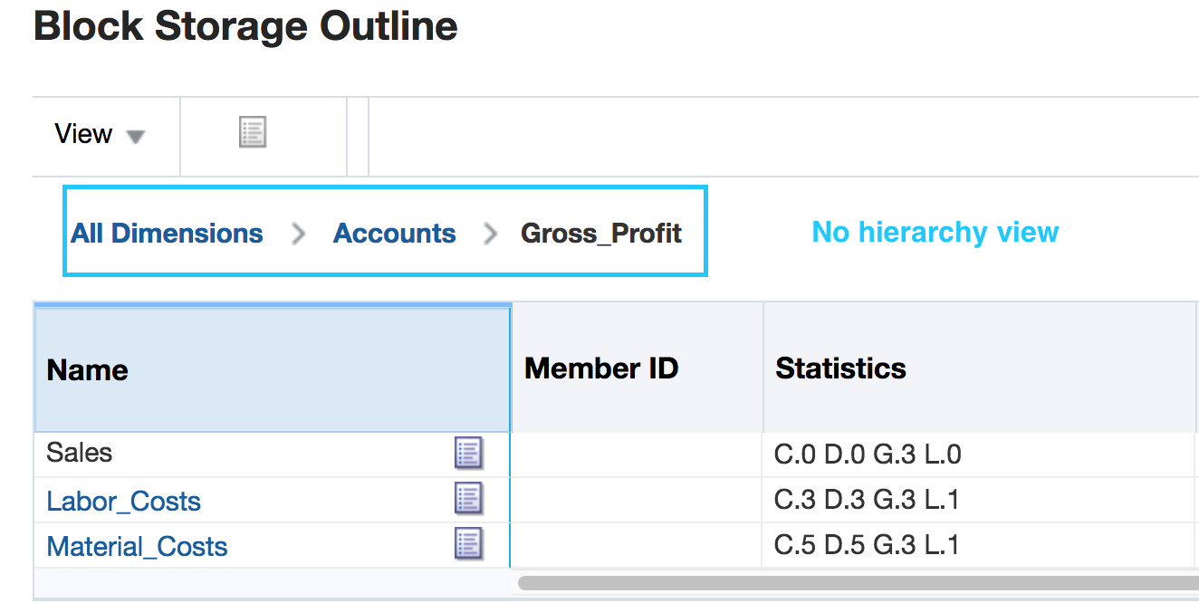Select the Sales member row
1199x603 pixels.
[x=80, y=453]
